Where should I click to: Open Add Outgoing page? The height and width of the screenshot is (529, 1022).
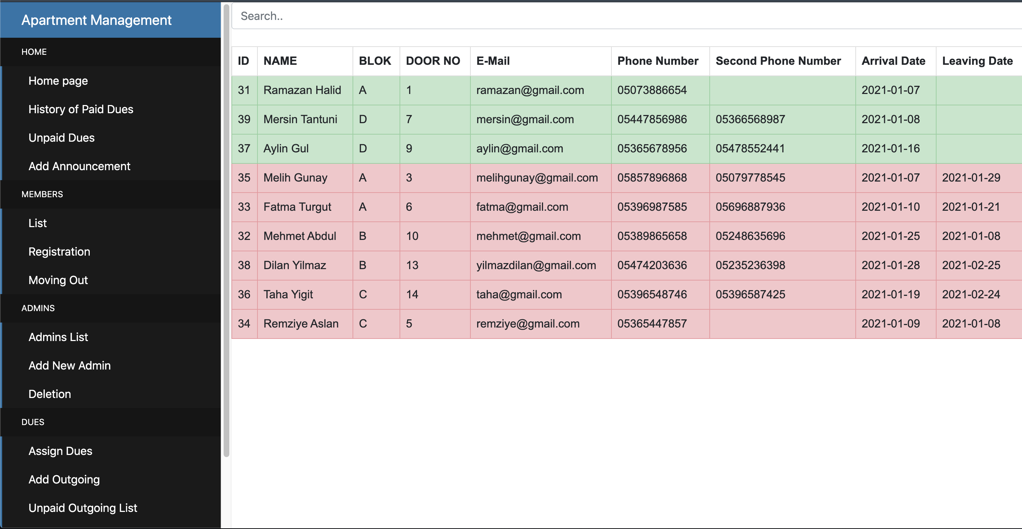pos(64,480)
